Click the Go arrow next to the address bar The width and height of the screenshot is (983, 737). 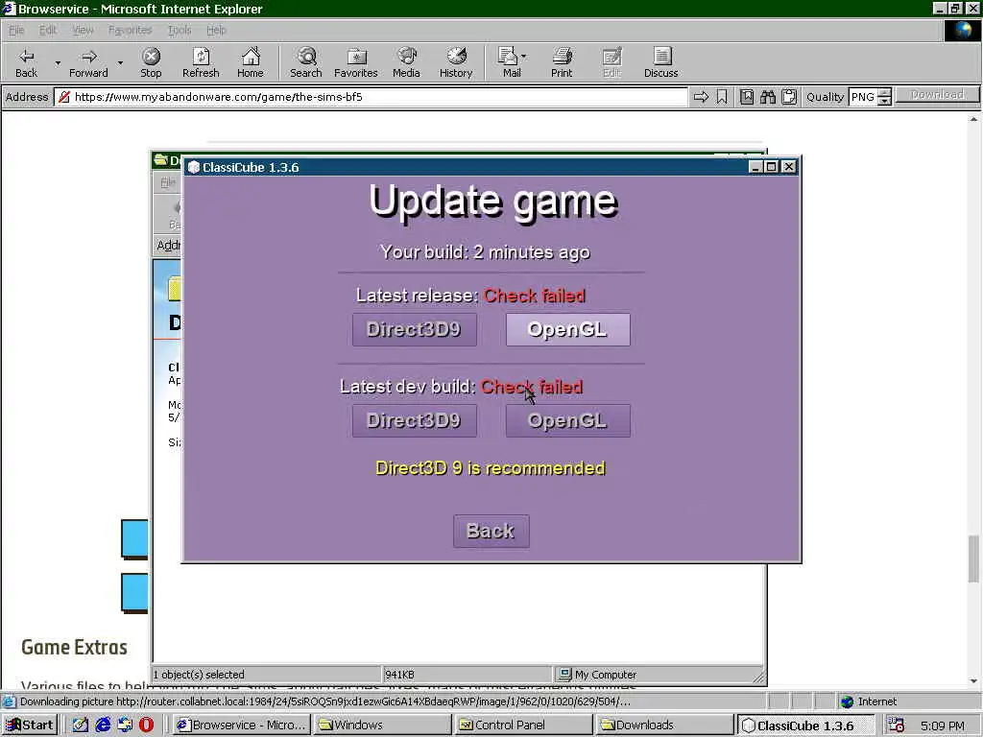701,97
